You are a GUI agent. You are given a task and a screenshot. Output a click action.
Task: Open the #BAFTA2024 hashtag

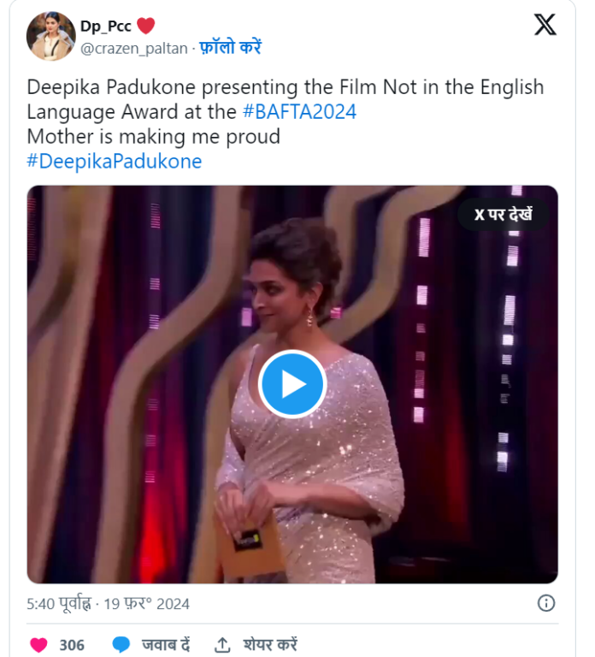click(298, 111)
